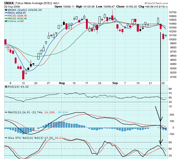
Task: Click the date axis label 28
Action: point(163,83)
